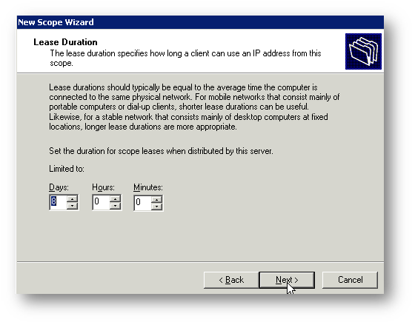Click the Minutes label
The height and width of the screenshot is (325, 415).
(148, 187)
